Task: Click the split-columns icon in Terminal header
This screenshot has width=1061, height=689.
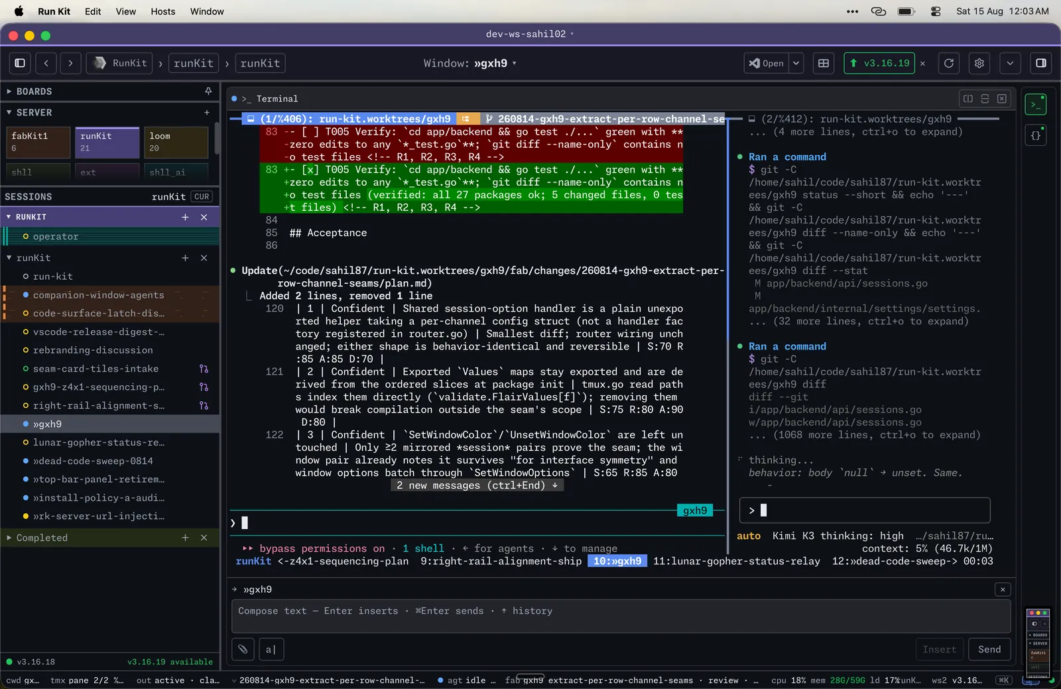Action: pos(968,99)
